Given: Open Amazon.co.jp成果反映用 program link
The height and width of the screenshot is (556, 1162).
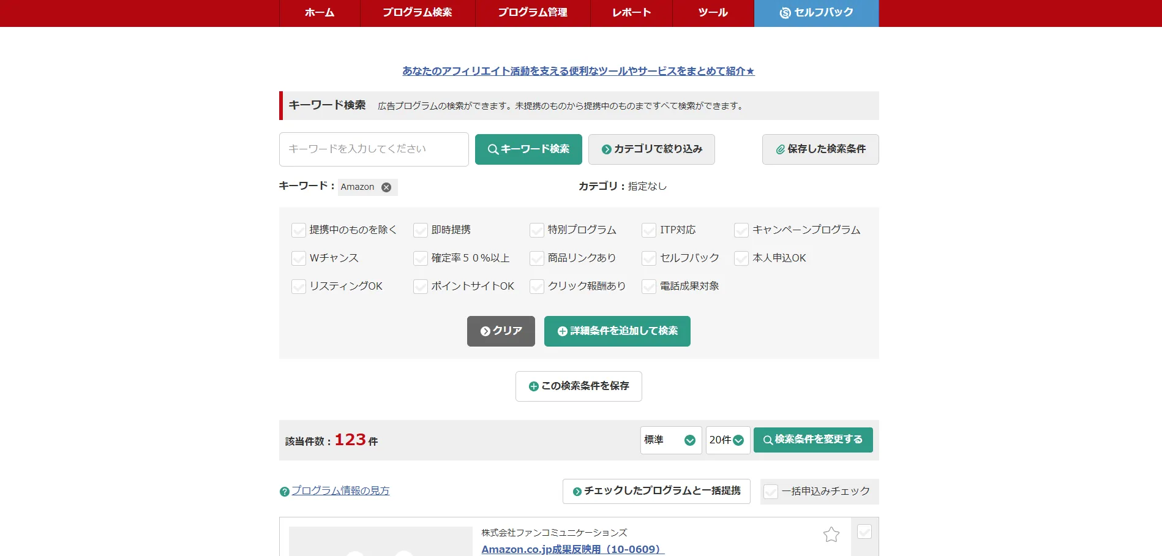Looking at the screenshot, I should click(x=572, y=549).
